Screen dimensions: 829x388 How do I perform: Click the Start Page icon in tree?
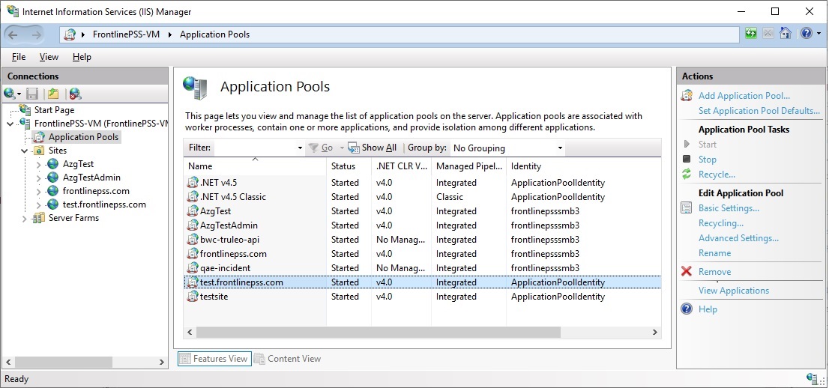(x=25, y=110)
